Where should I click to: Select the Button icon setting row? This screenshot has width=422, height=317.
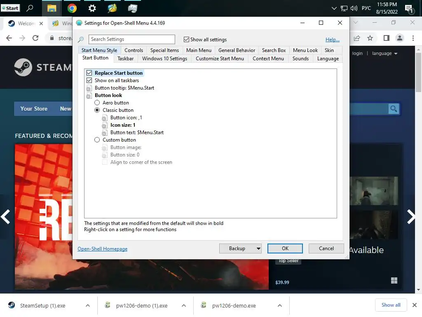tap(122, 118)
